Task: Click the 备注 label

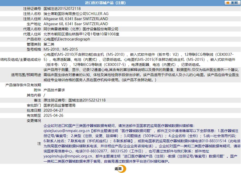Action: tap(38, 100)
